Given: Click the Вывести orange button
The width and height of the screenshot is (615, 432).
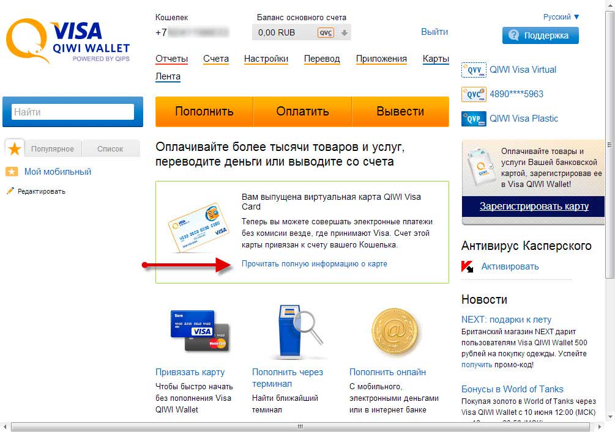Looking at the screenshot, I should 400,111.
